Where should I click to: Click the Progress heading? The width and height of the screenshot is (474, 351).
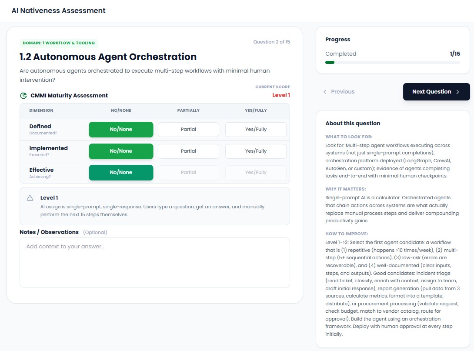click(337, 40)
